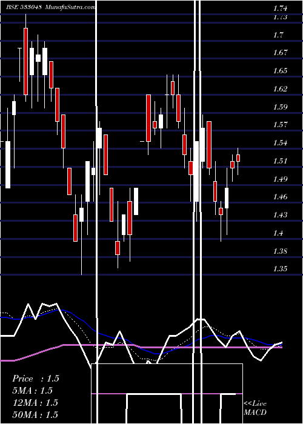Click the 1.38 price axis label
Screen dimensions: 303x424
coord(280,251)
